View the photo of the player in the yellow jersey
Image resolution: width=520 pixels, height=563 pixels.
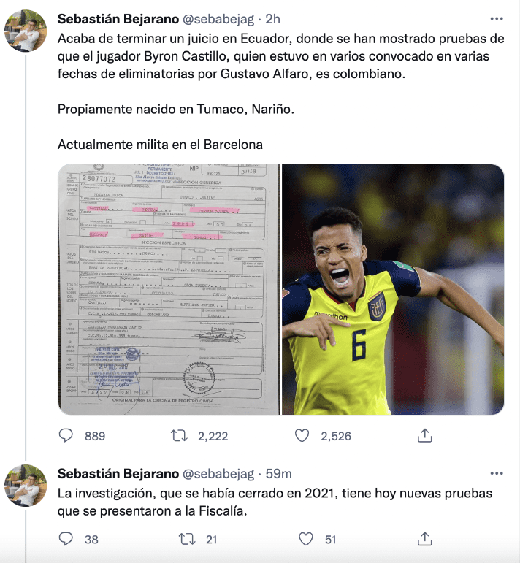(393, 289)
